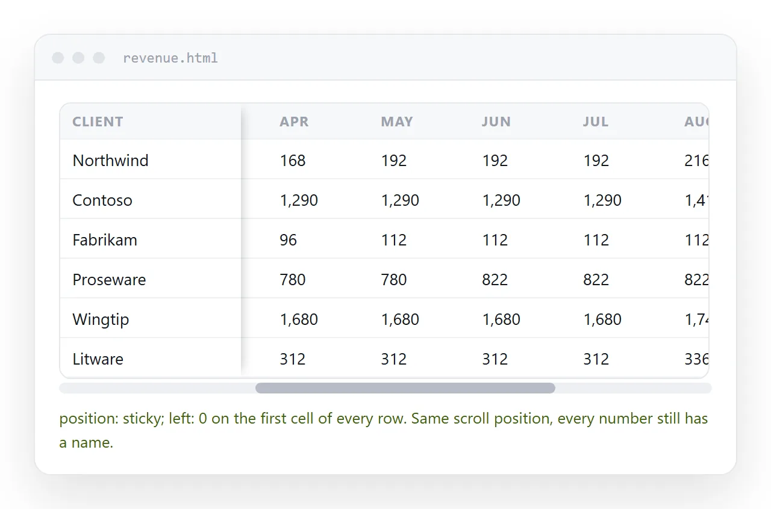Click the Litware client name
The image size is (771, 509).
98,359
